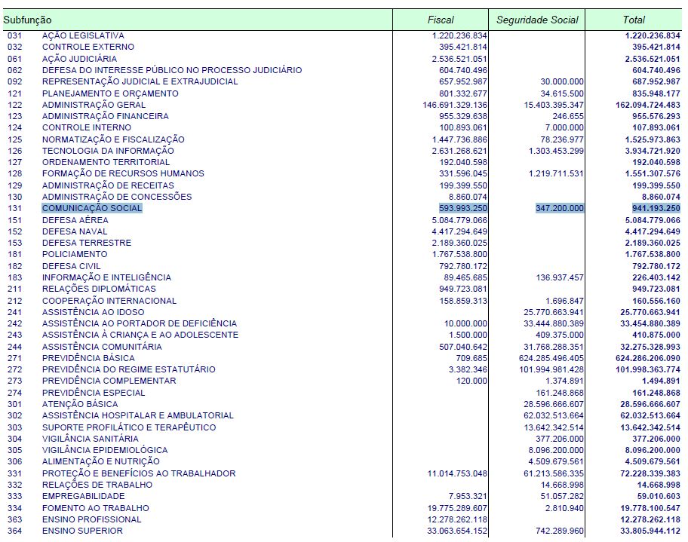Click highlighted fiscal value 593.993.250
This screenshot has width=688, height=542.
click(463, 208)
